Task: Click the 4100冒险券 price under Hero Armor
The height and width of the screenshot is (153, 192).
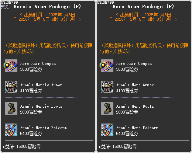Action: pos(127,91)
